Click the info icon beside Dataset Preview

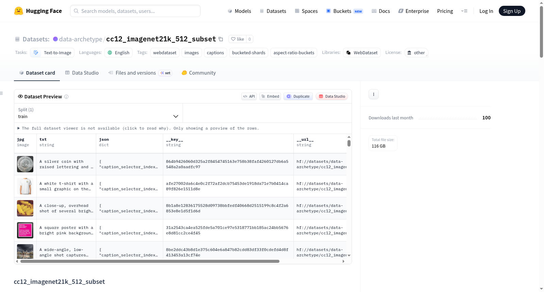(66, 97)
